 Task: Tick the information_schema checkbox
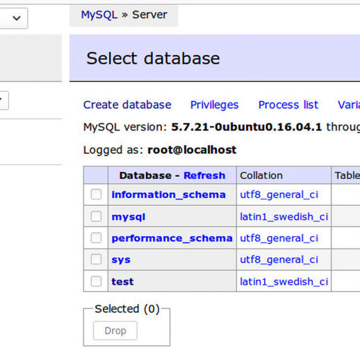pyautogui.click(x=96, y=194)
